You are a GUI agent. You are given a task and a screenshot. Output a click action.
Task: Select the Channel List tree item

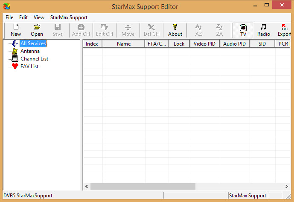34,59
